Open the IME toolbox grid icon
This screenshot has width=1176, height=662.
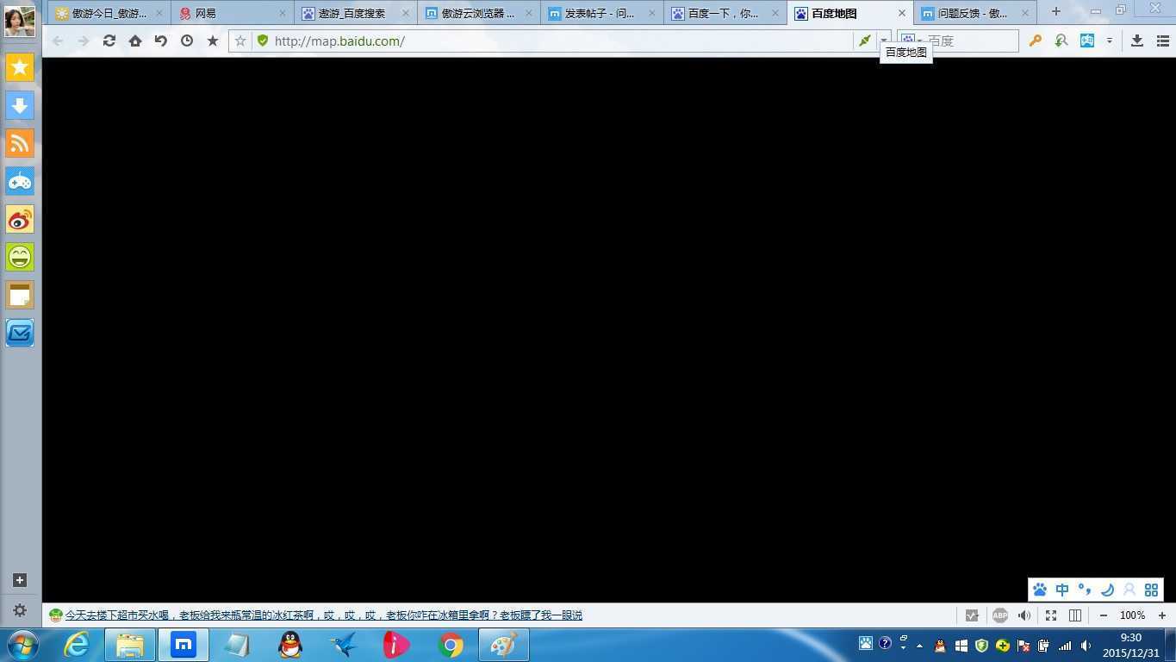click(1151, 590)
